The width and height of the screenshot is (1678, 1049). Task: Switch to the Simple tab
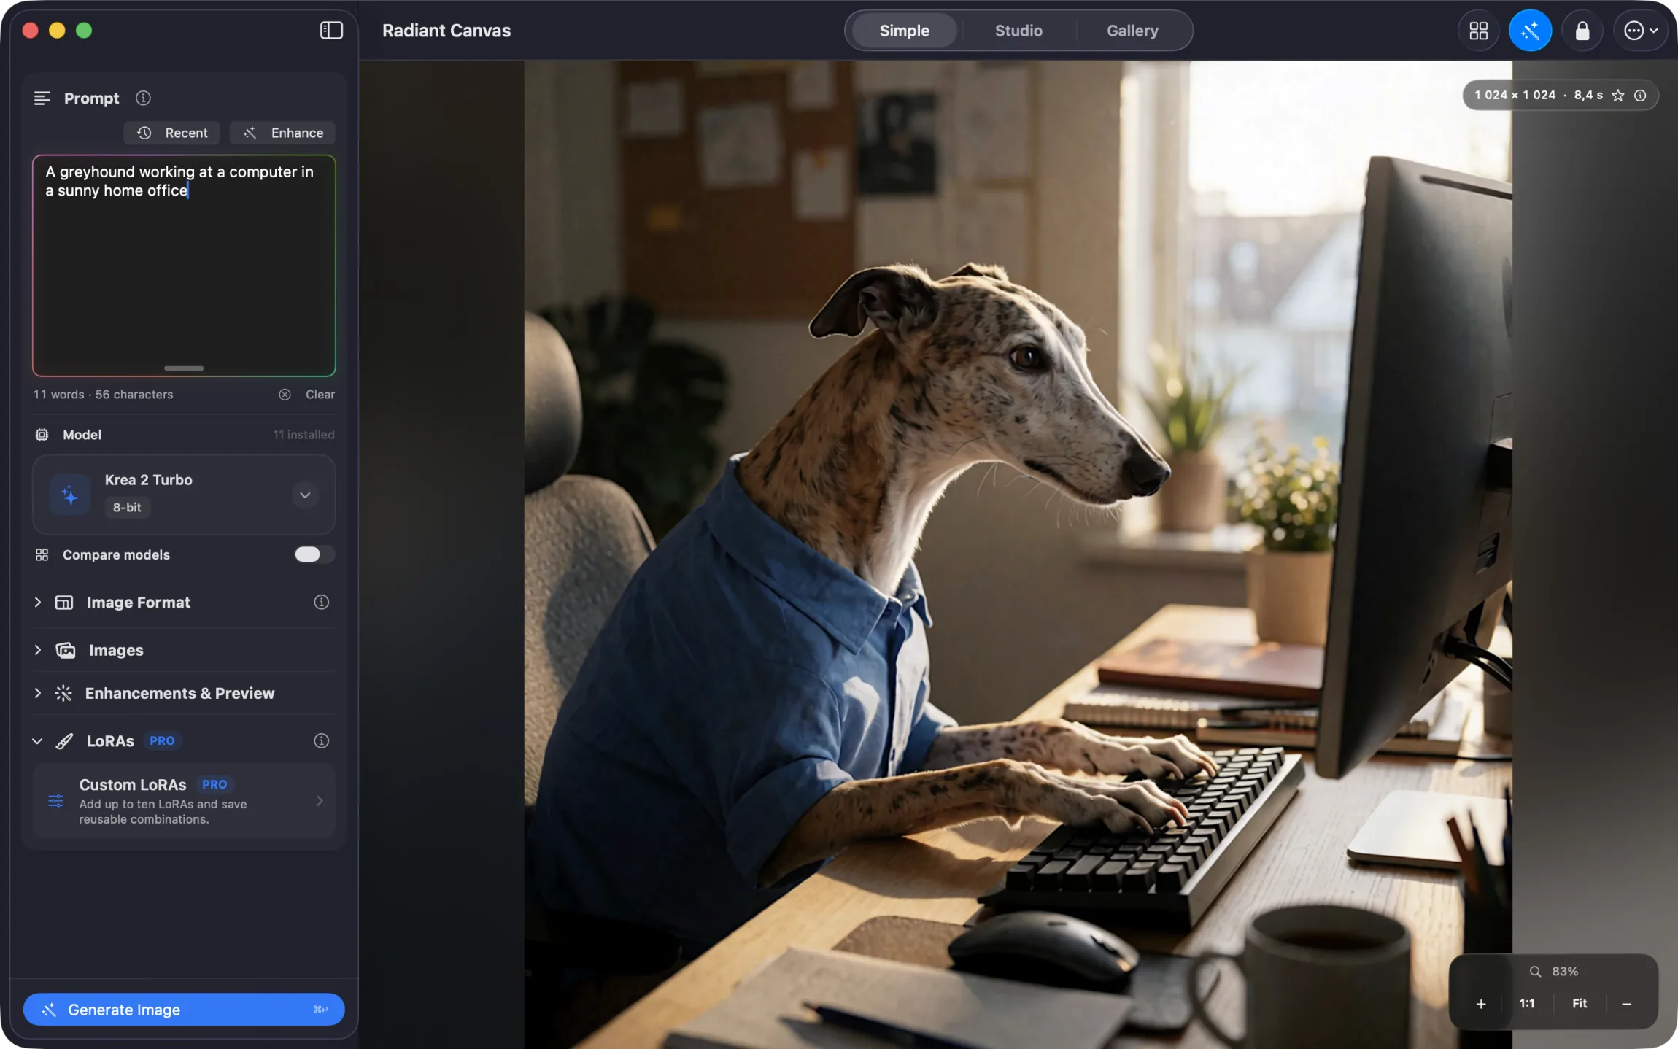[904, 31]
